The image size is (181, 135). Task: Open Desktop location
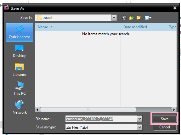20,51
